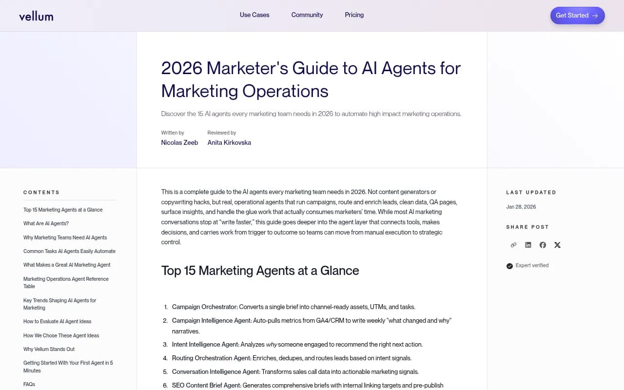
Task: Open the Pricing page
Action: 354,15
